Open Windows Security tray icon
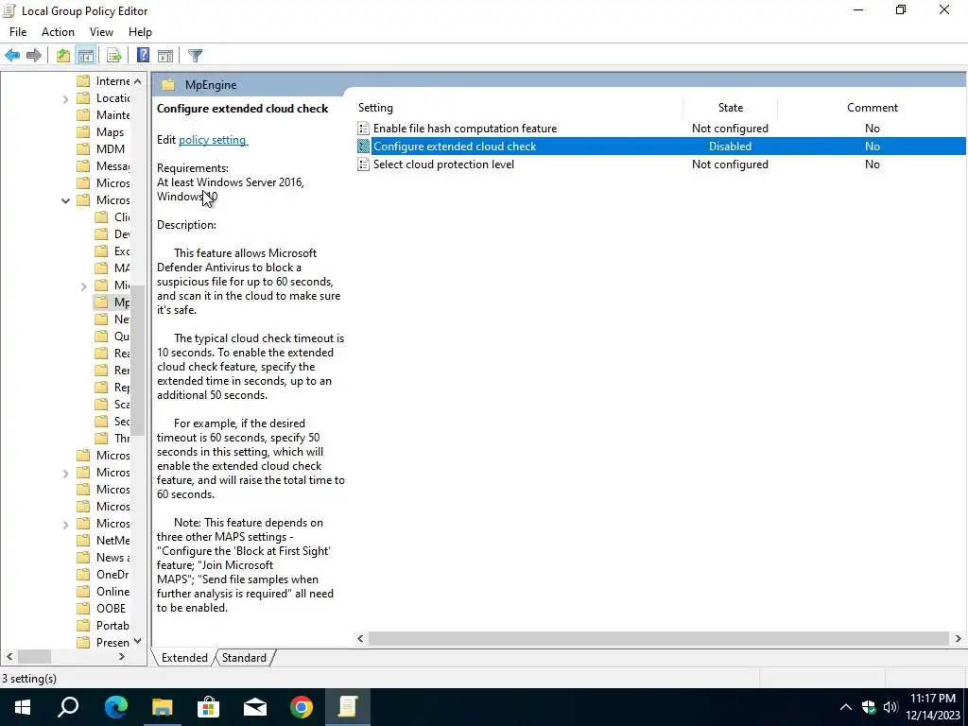Screen dimensions: 968x726 (x=869, y=707)
